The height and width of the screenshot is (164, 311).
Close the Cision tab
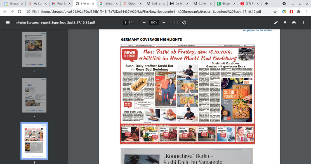(x=140, y=4)
